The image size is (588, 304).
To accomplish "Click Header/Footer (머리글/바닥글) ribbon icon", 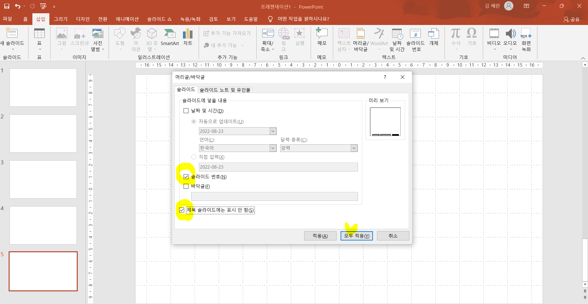I will point(361,39).
